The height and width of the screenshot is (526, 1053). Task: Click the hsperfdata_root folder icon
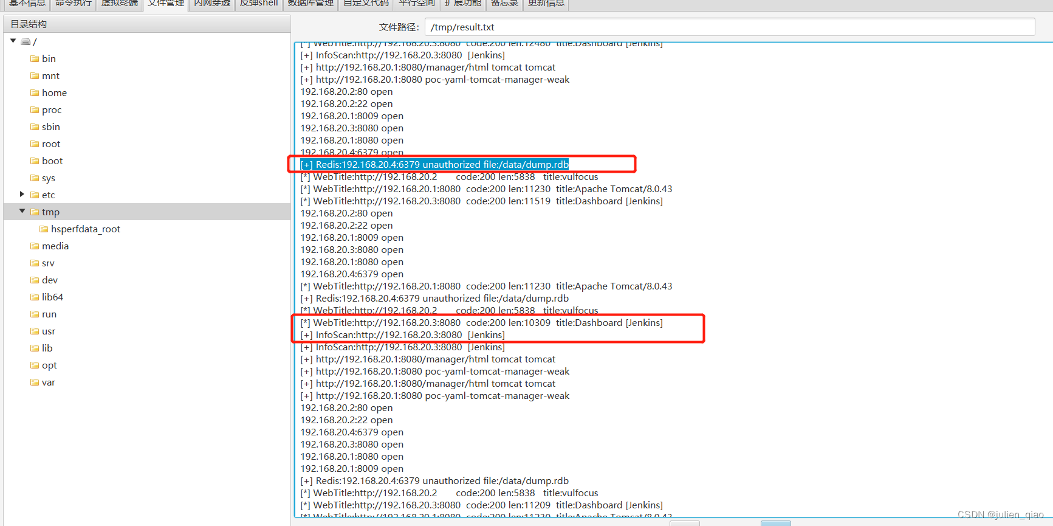[44, 229]
